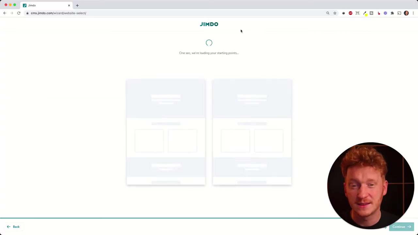Viewport: 418px width, 235px height.
Task: Click the JIMDO logo
Action: pyautogui.click(x=209, y=24)
